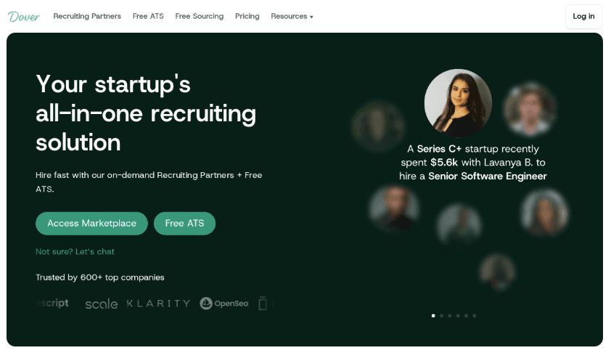Follow the "Not sure? Let's chat" link

75,251
